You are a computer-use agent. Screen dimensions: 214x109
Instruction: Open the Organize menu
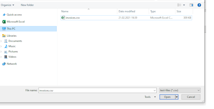[7, 5]
